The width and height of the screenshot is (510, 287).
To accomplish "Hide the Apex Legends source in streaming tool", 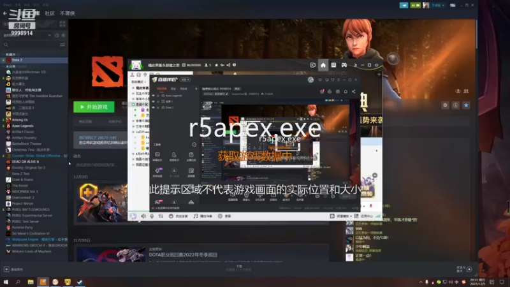I will coord(153,96).
